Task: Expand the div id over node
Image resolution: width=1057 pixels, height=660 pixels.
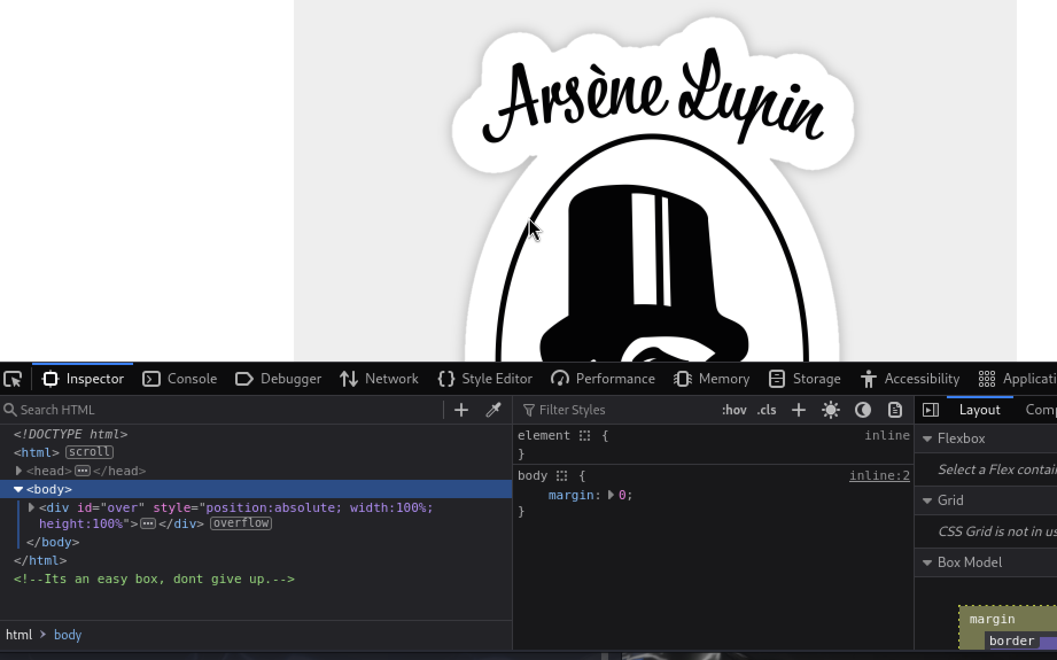Action: (x=32, y=508)
